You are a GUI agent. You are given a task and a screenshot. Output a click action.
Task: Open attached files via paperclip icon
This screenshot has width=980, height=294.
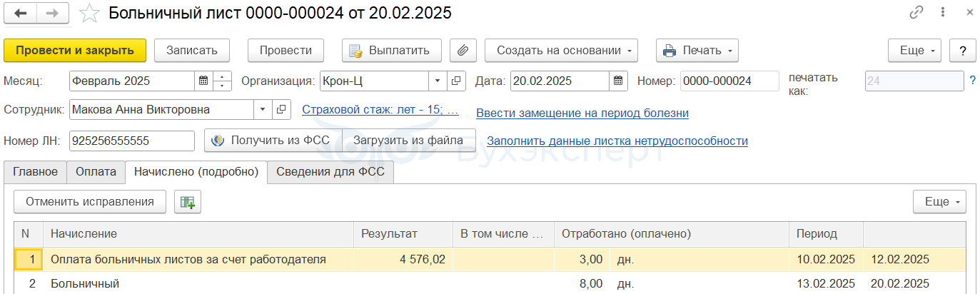[463, 51]
